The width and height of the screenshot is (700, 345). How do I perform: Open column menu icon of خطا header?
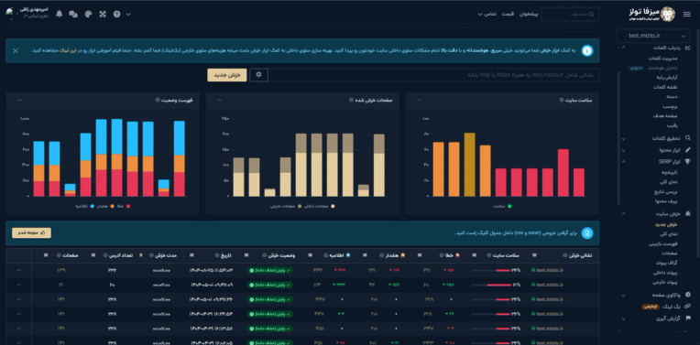[x=420, y=255]
